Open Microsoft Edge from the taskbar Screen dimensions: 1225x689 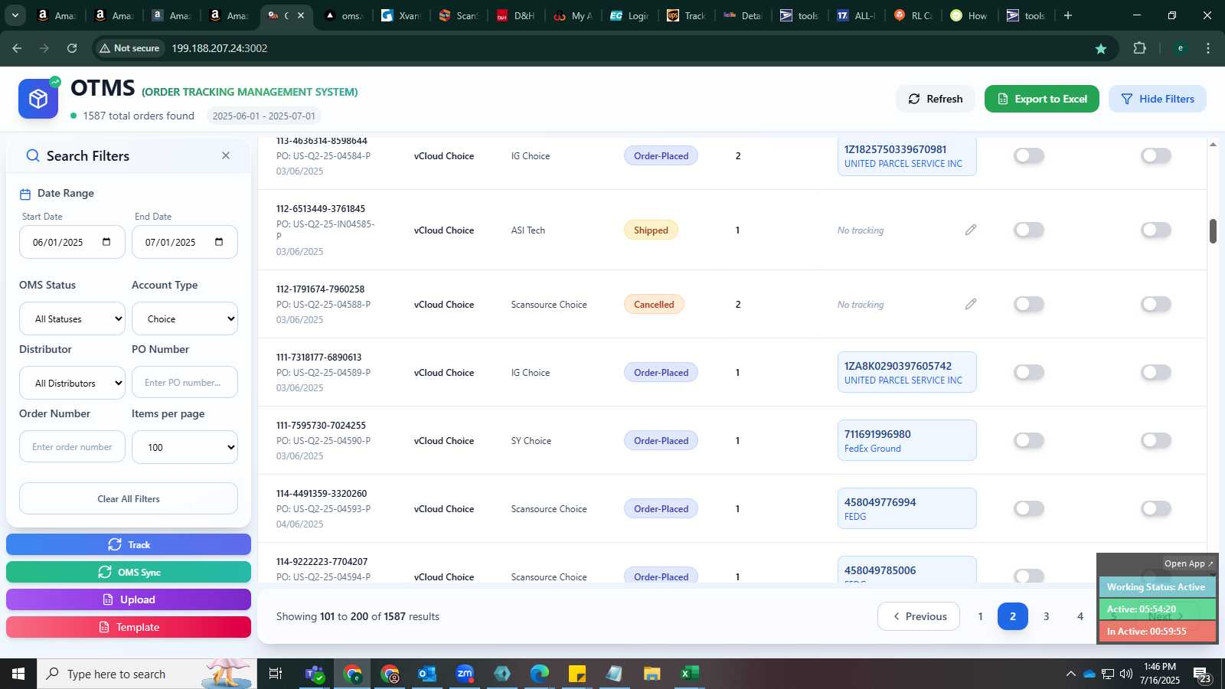[x=540, y=674]
